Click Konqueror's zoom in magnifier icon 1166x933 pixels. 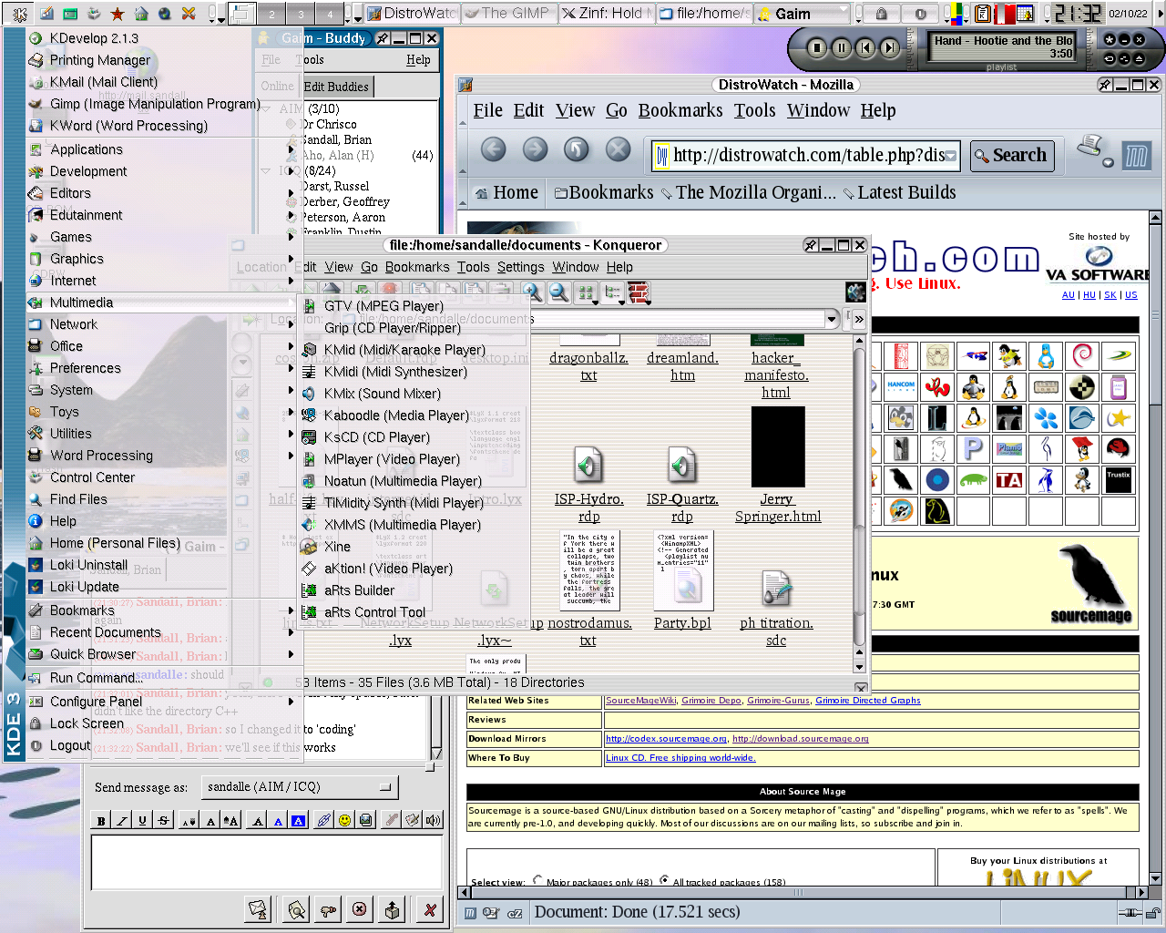coord(533,292)
